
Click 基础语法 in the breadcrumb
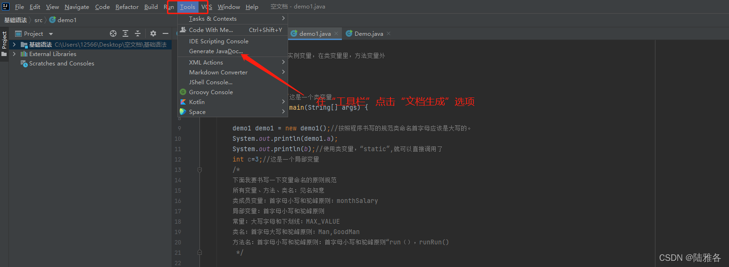tap(16, 20)
